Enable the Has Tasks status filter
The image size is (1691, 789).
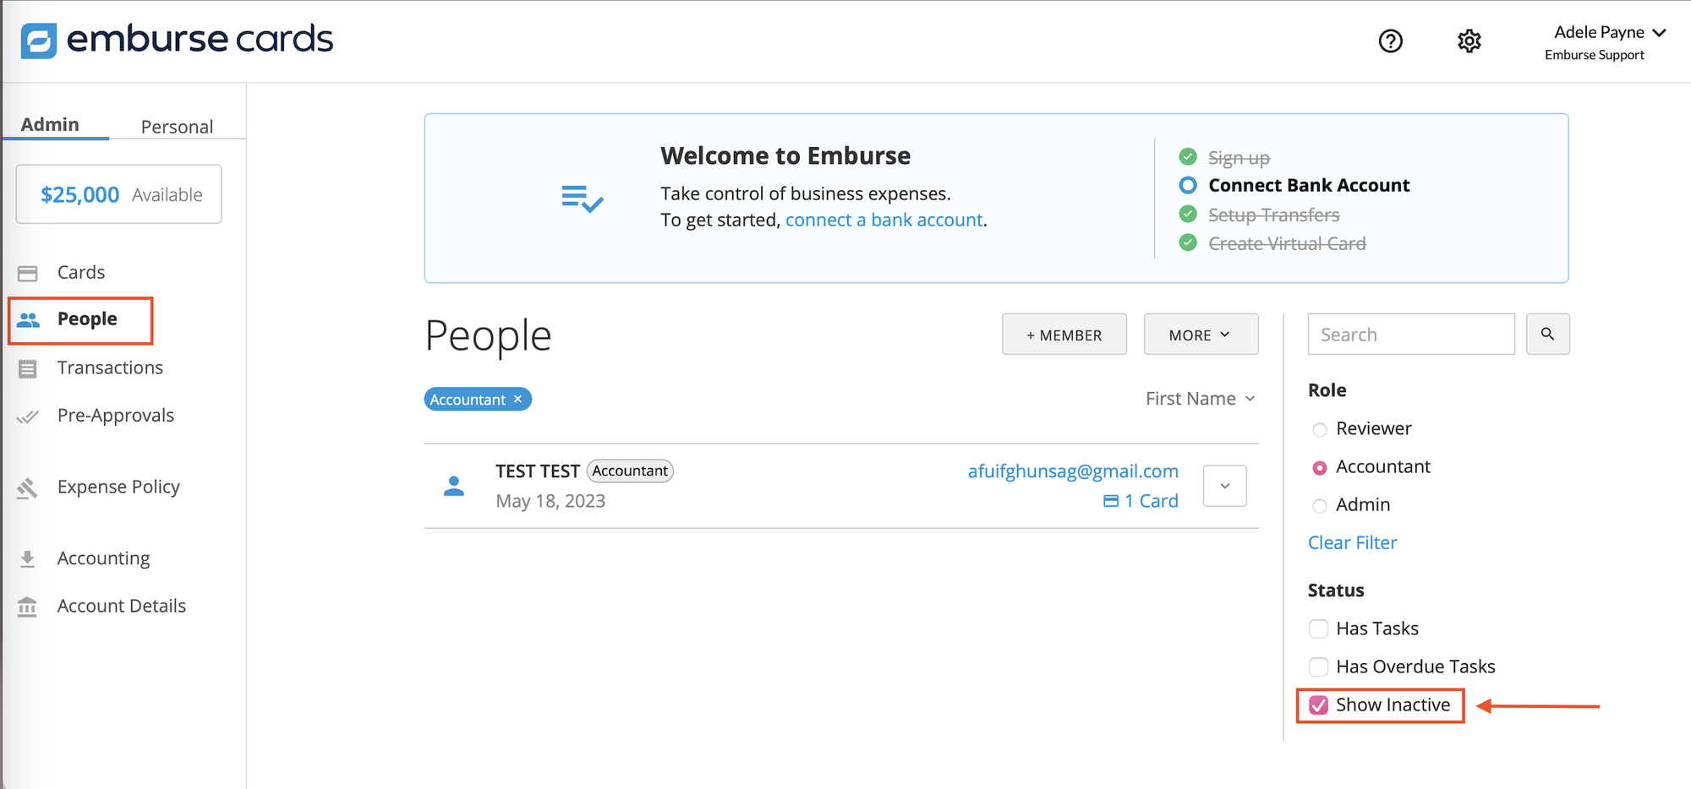click(1318, 628)
